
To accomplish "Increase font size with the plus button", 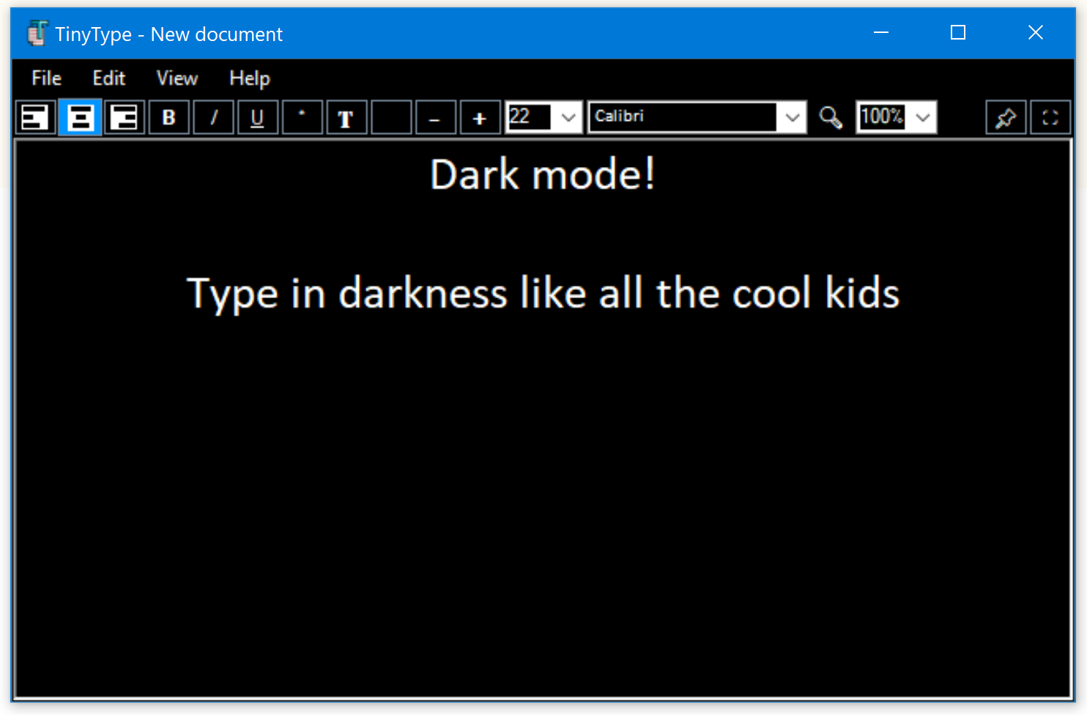I will pyautogui.click(x=480, y=117).
